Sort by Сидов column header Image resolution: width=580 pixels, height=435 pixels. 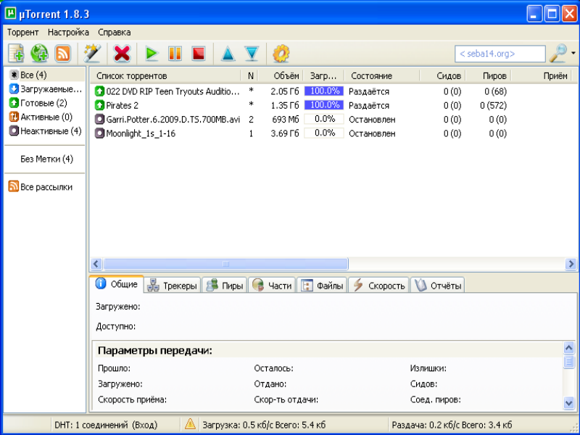click(443, 76)
